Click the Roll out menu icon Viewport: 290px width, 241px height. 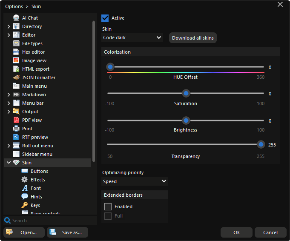(16, 146)
